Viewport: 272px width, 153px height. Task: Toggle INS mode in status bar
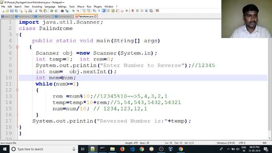click(264, 143)
